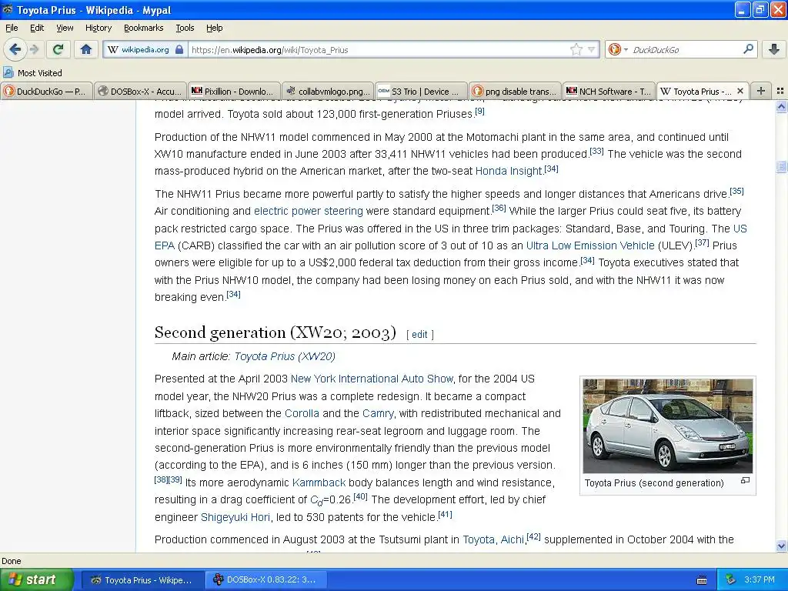788x591 pixels.
Task: Click the keyboard tray icon
Action: (x=702, y=580)
